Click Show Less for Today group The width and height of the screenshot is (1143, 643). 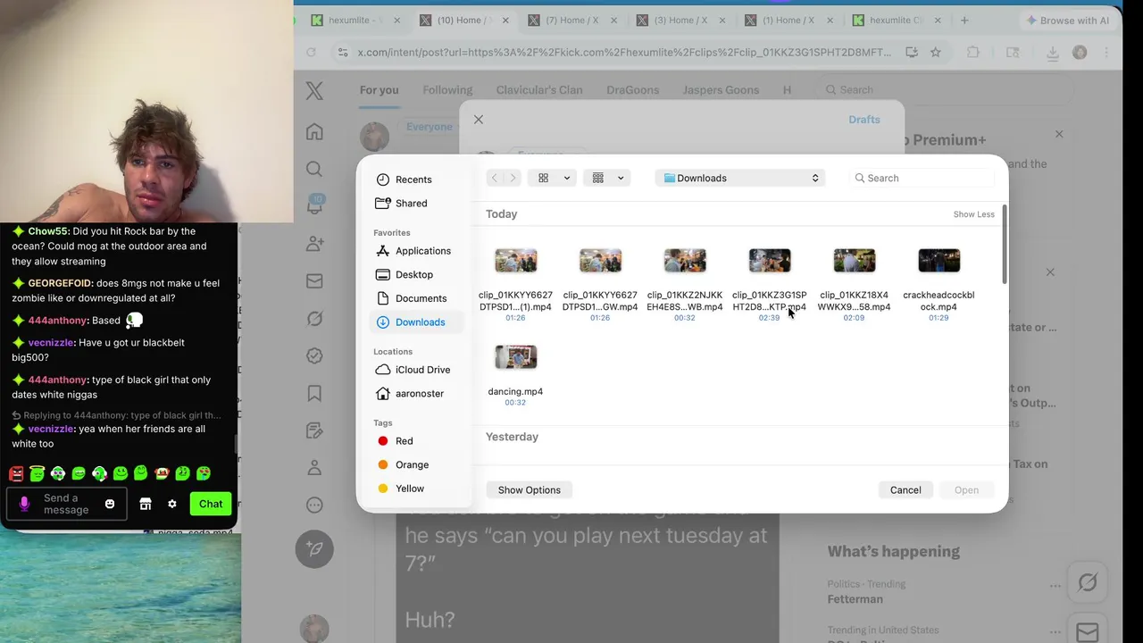point(973,214)
